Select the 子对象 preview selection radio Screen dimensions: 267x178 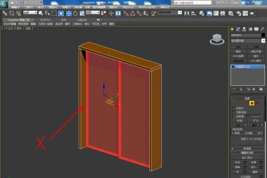242,133
